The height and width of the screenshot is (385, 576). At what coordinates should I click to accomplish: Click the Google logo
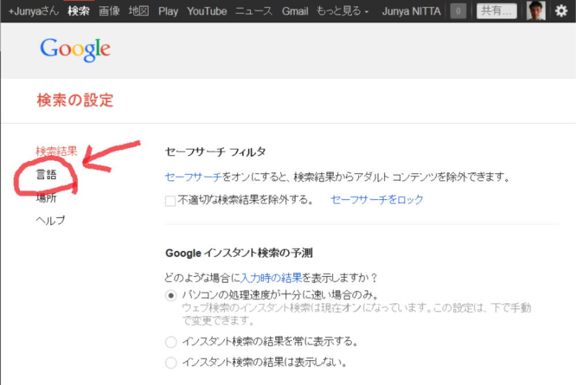[x=75, y=49]
